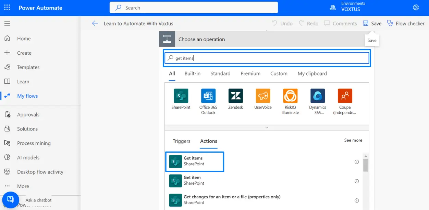Image resolution: width=429 pixels, height=210 pixels.
Task: Select the RiskIQ Illuminate connector
Action: point(290,96)
